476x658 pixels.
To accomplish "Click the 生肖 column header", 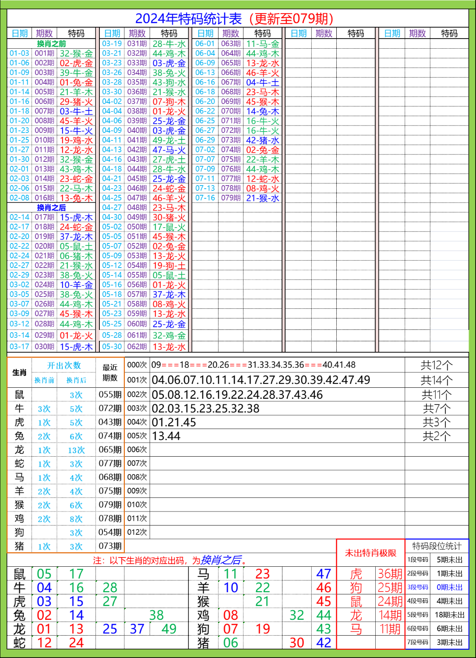I will 19,372.
